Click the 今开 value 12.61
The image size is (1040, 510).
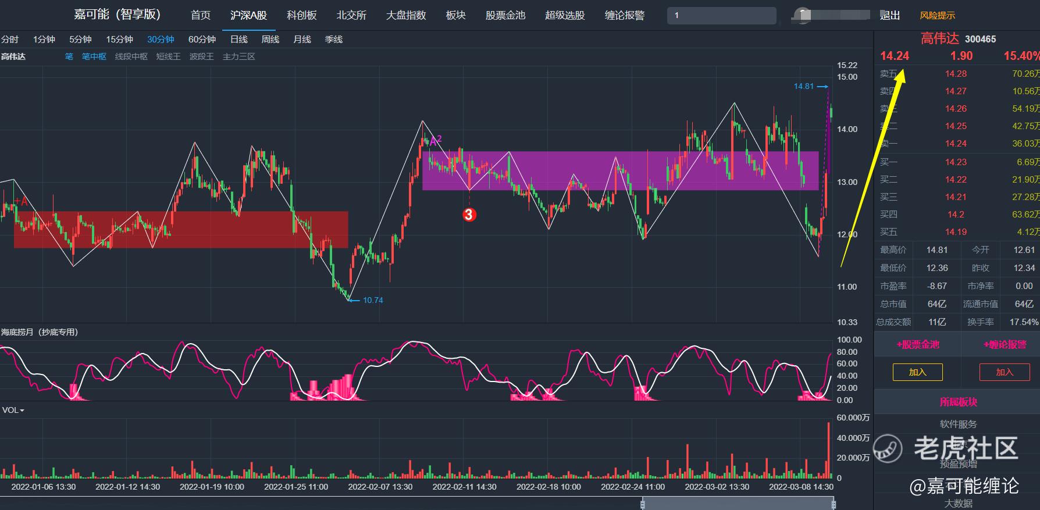tap(1024, 250)
